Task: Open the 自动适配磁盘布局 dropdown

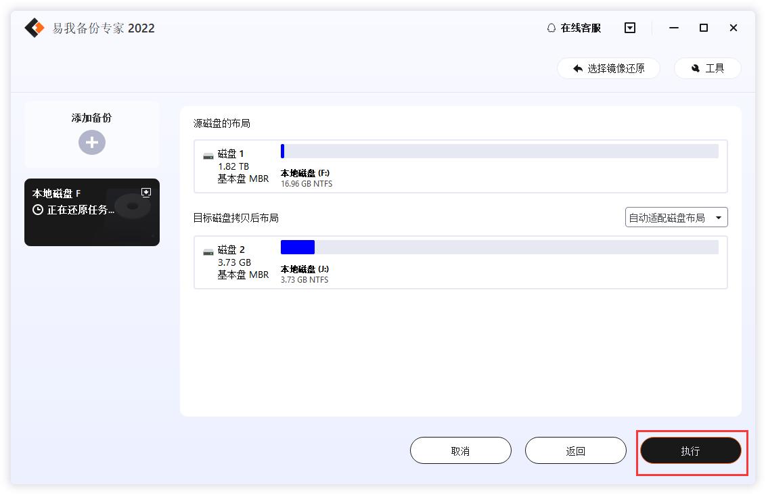Action: (676, 217)
